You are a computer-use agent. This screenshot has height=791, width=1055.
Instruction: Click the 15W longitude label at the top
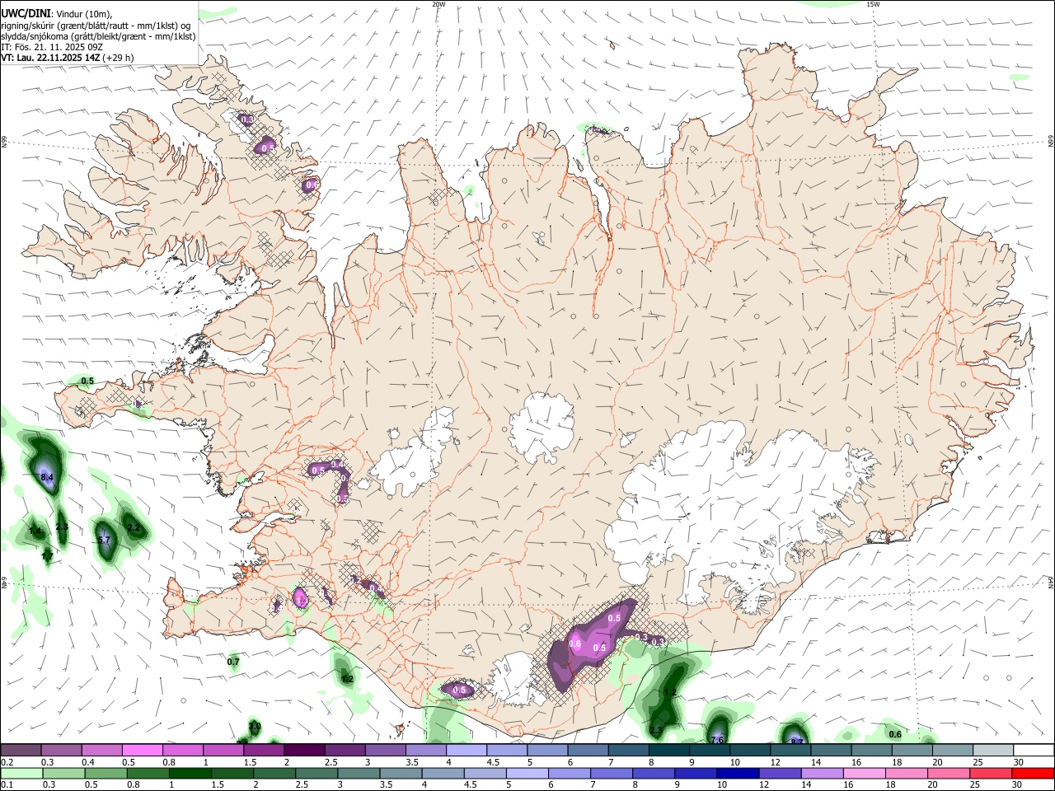(873, 4)
